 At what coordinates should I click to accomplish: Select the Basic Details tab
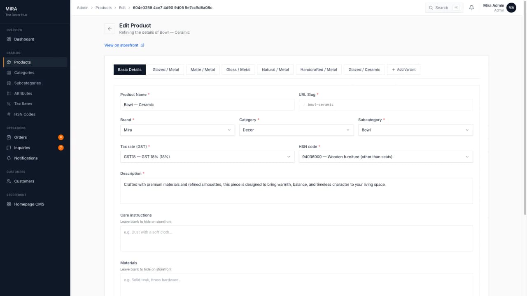coord(130,69)
